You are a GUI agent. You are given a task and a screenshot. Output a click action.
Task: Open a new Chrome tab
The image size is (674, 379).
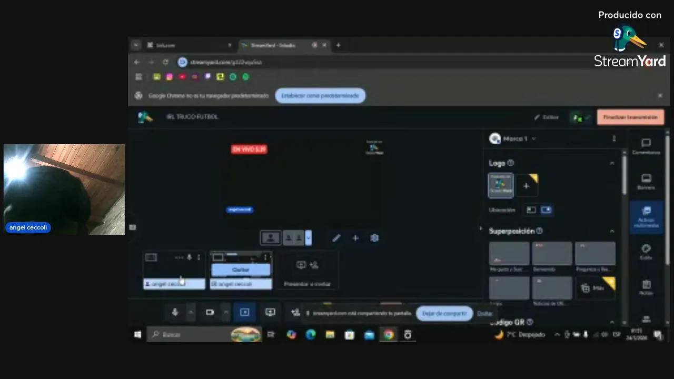pyautogui.click(x=338, y=45)
